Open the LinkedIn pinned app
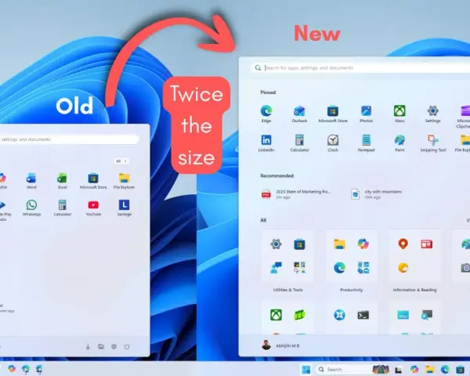This screenshot has width=470, height=376. click(x=266, y=143)
